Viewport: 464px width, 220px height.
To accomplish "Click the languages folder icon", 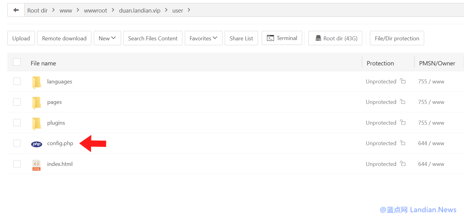I will click(36, 82).
